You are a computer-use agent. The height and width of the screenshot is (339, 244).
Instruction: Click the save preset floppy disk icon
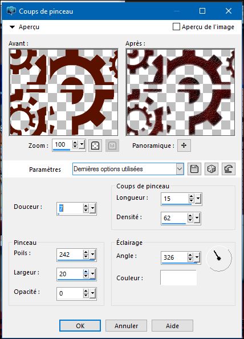click(x=194, y=169)
